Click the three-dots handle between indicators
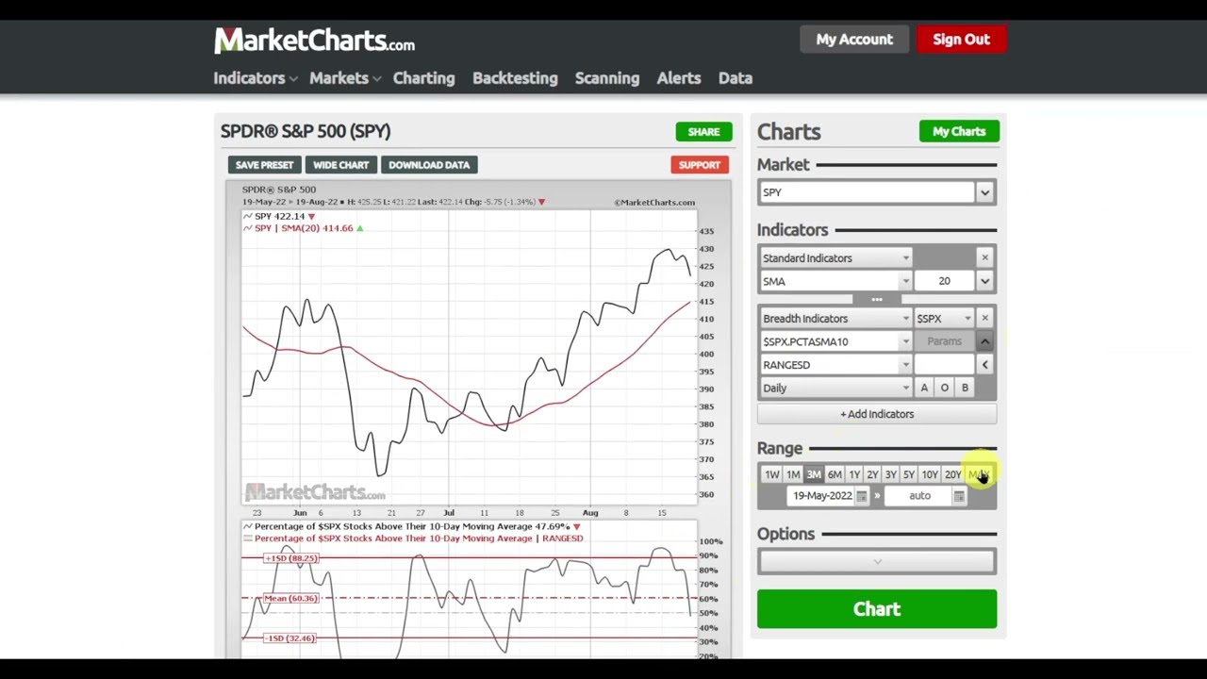The image size is (1207, 679). (877, 300)
